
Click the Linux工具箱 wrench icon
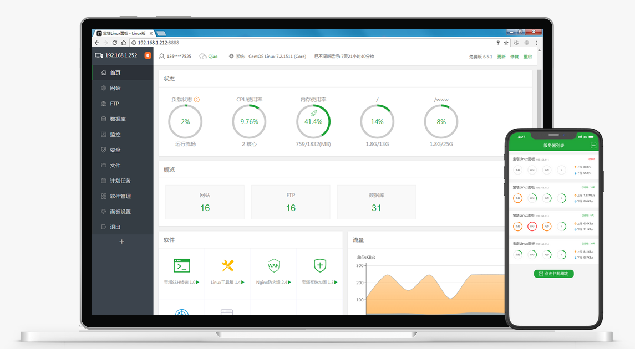[227, 265]
